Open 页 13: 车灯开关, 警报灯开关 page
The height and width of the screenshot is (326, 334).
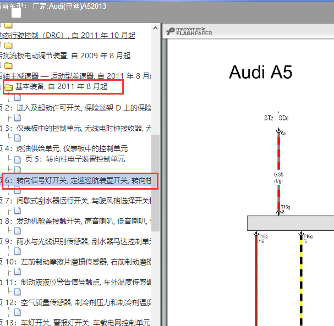click(x=75, y=322)
